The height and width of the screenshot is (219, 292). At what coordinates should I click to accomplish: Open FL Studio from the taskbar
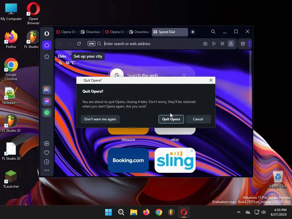click(x=171, y=212)
